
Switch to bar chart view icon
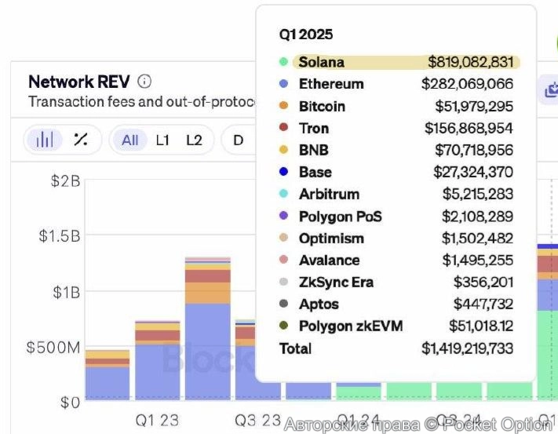pos(45,140)
